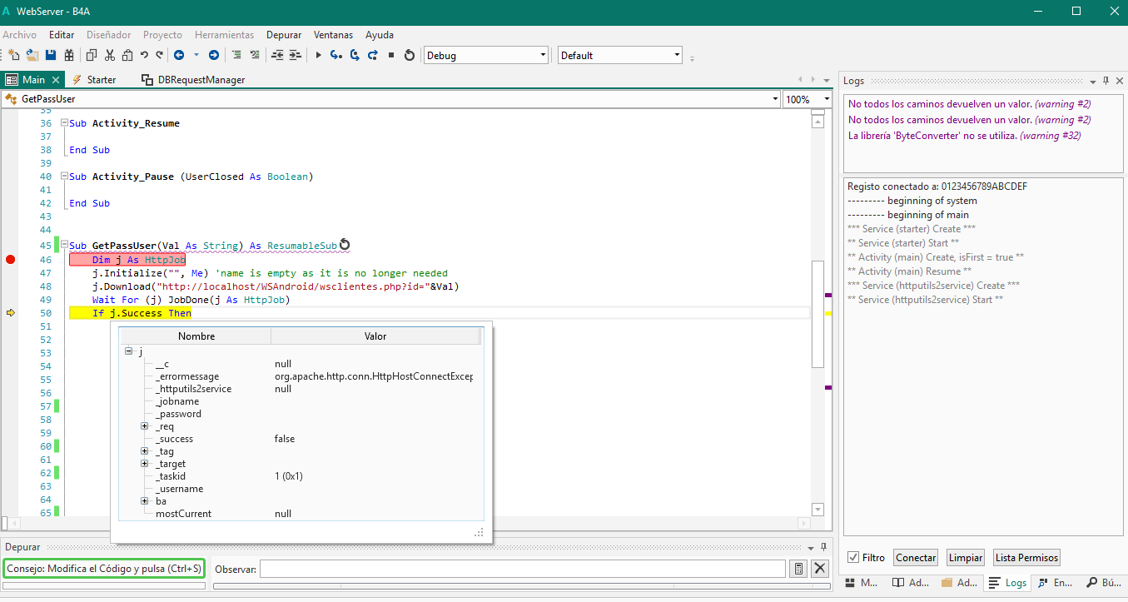Screen dimensions: 1128x602
Task: Click the Observar input field
Action: coord(523,569)
